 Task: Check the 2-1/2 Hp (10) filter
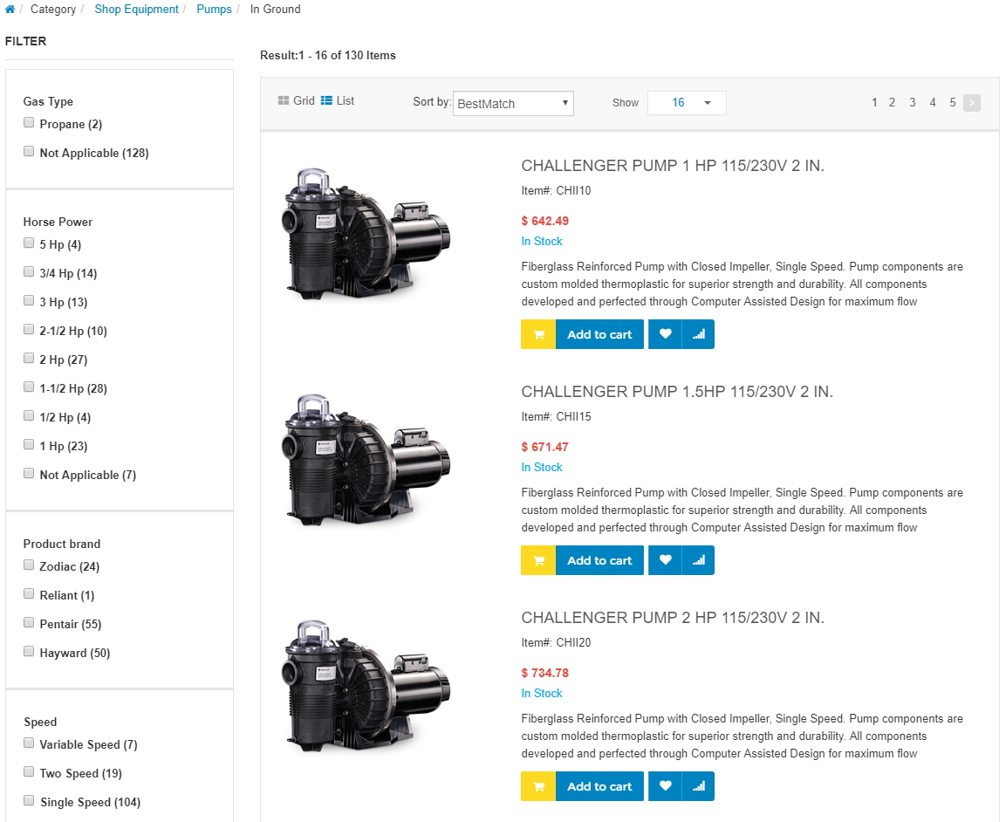coord(29,330)
